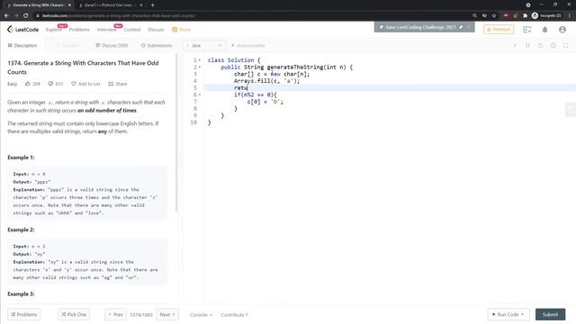Switch to the Discuss (590) tab
Screen dimensions: 576x324
112,46
